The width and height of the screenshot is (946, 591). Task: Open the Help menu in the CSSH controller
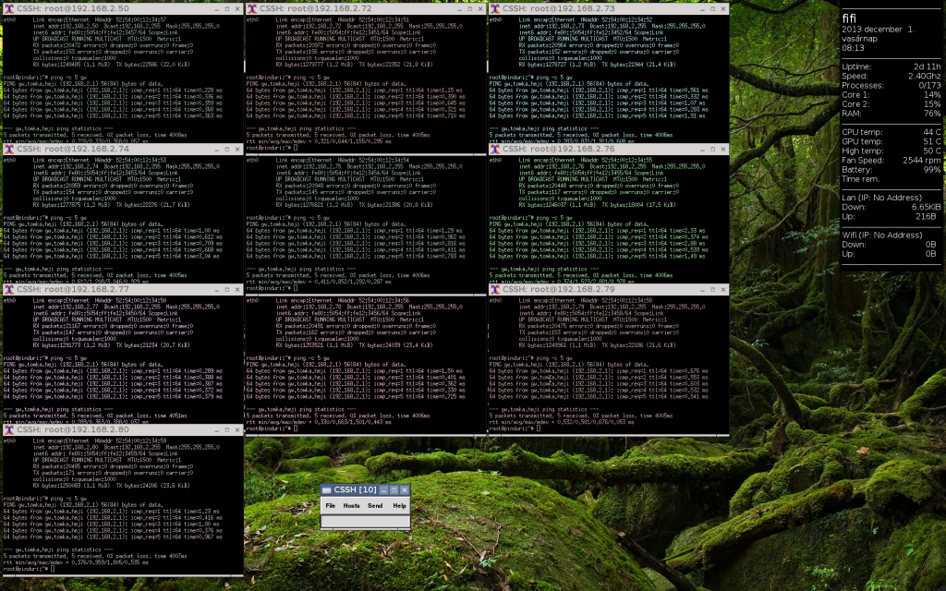click(x=398, y=505)
